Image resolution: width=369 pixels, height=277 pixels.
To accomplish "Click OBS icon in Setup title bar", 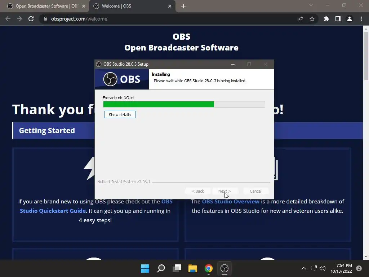I will (99, 64).
